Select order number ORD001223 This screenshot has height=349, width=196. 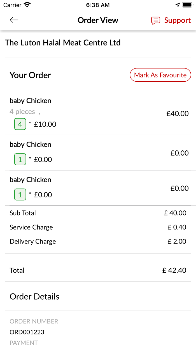coord(27,332)
